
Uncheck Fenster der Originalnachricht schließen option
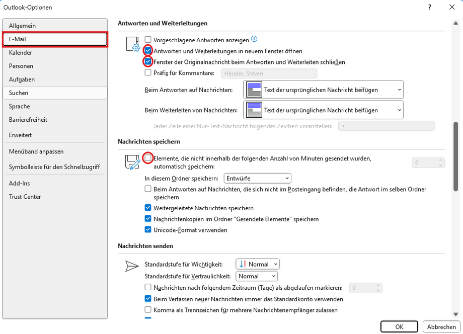click(148, 62)
